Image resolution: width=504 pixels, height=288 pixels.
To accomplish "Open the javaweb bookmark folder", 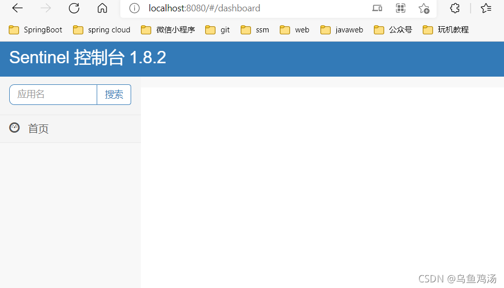I will coord(341,30).
